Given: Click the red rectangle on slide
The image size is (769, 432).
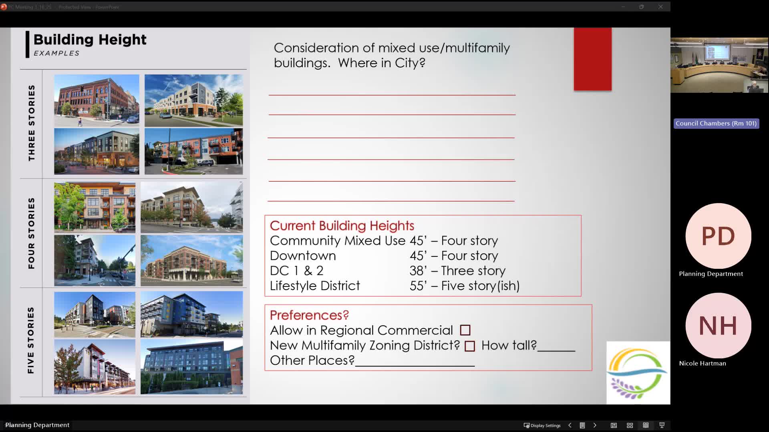Looking at the screenshot, I should (592, 59).
